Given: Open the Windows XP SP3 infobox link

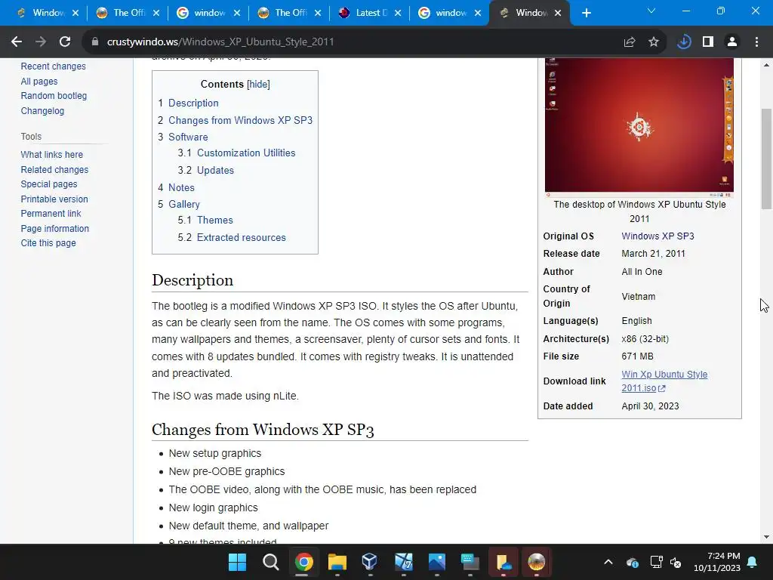Looking at the screenshot, I should (658, 236).
